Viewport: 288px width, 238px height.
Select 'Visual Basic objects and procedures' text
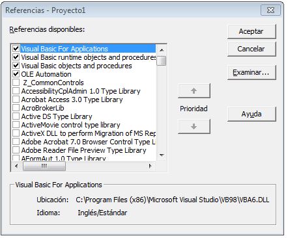[76, 66]
